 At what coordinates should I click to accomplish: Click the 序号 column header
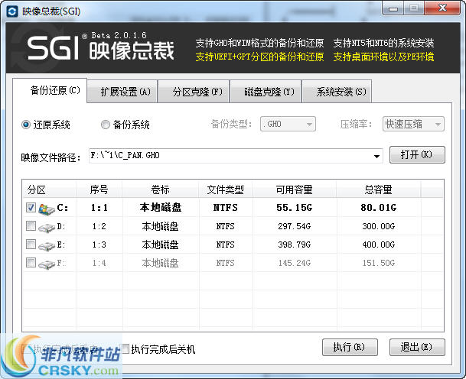(99, 189)
